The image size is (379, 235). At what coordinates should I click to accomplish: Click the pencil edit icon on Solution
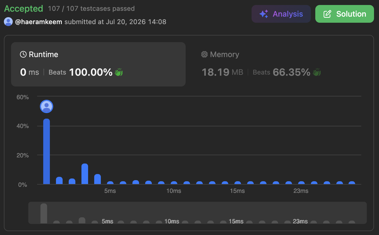click(x=327, y=14)
